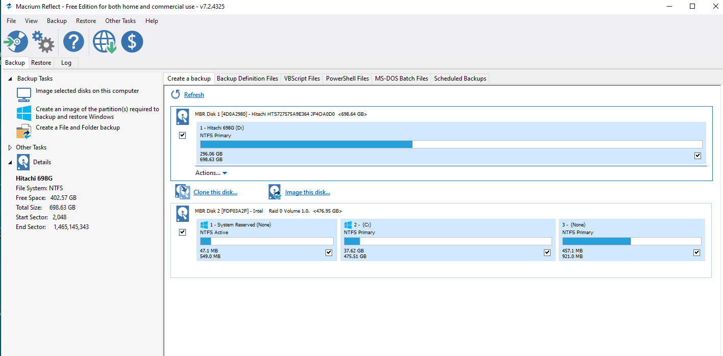723x356 pixels.
Task: Uncheck the C: partition checkbox
Action: tap(547, 252)
